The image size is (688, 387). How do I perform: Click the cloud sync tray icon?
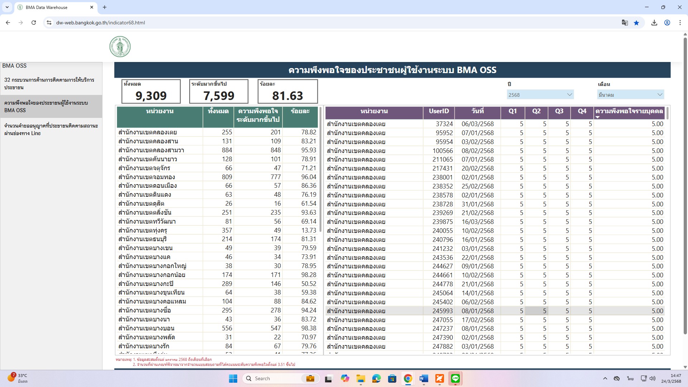[617, 378]
